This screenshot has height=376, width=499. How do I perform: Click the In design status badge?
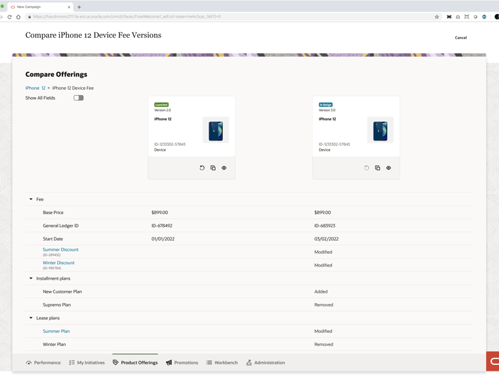(x=326, y=105)
